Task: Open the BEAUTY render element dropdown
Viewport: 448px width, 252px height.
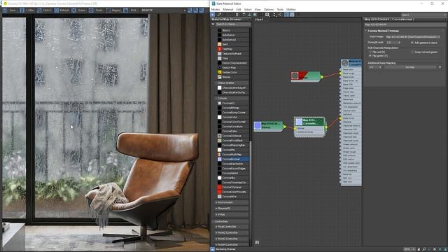Action: 163,10
